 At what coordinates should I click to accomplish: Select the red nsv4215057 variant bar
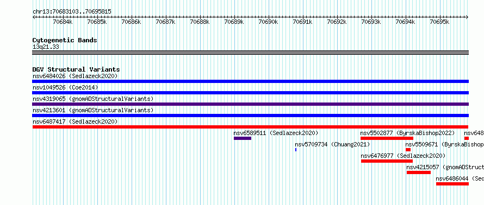point(419,172)
